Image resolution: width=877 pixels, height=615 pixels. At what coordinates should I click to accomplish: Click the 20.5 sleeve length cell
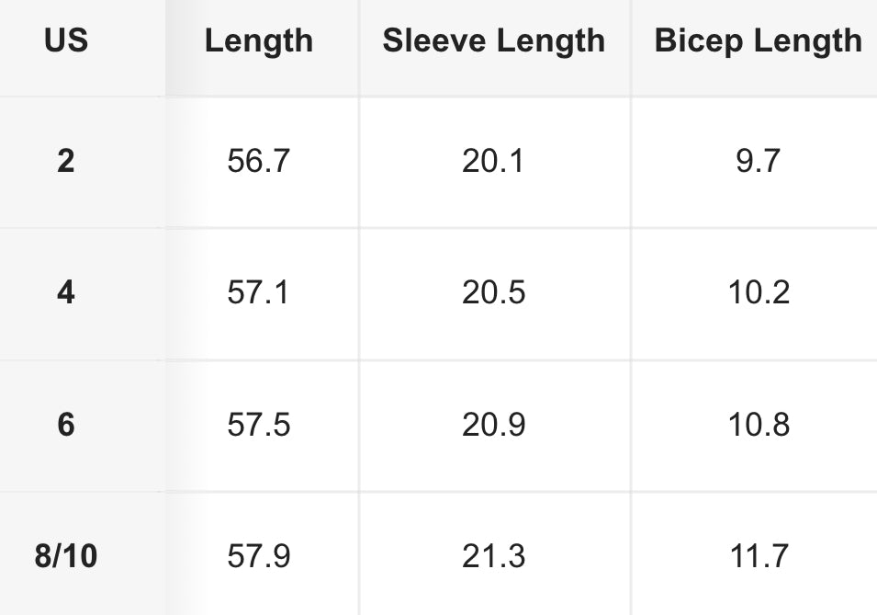494,293
